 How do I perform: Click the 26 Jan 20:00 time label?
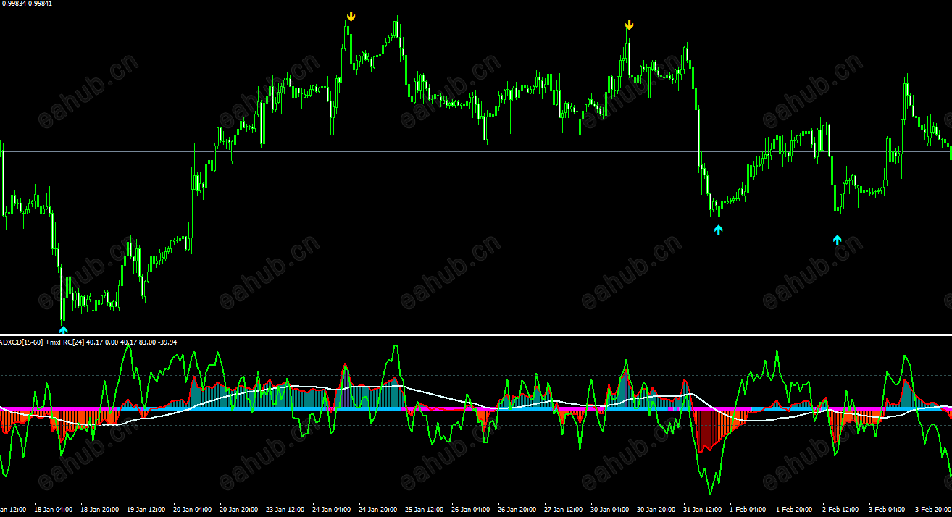pyautogui.click(x=517, y=510)
